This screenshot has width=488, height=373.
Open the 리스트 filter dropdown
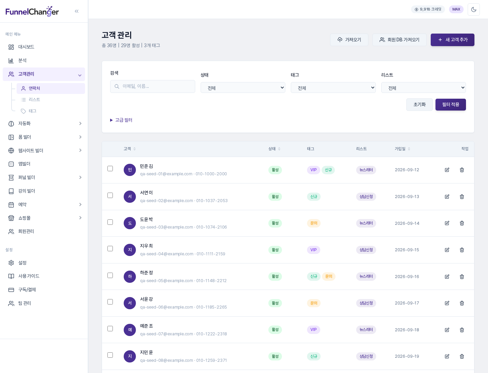pyautogui.click(x=424, y=87)
